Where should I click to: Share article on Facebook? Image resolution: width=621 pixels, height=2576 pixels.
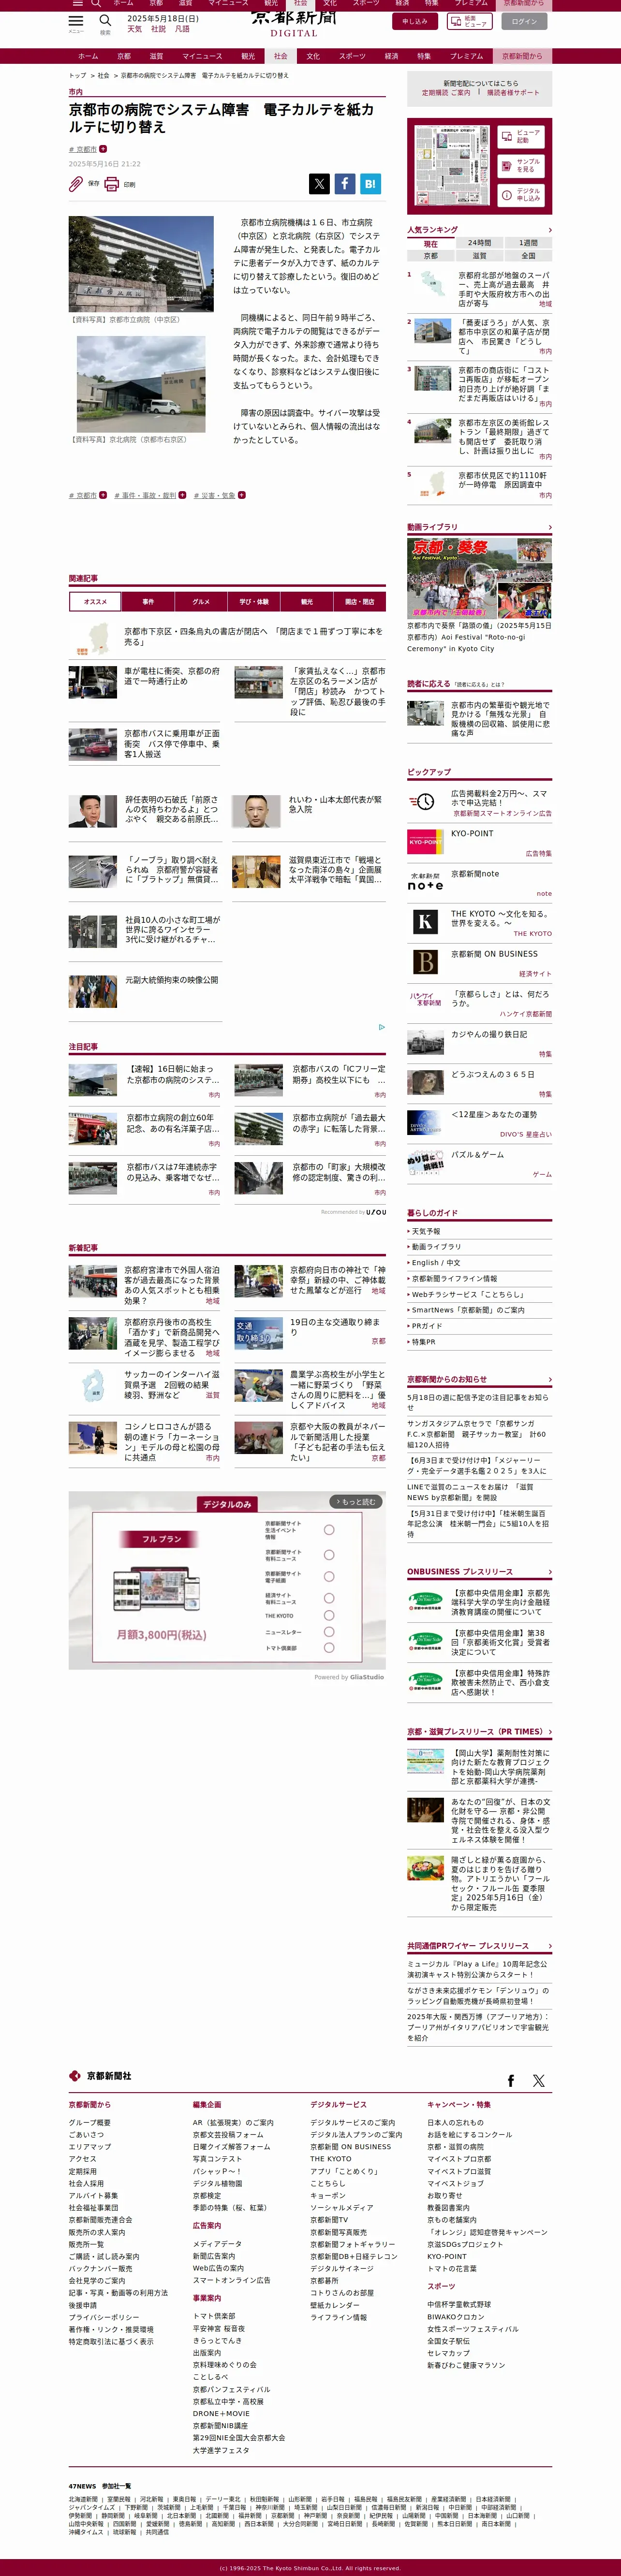coord(344,183)
